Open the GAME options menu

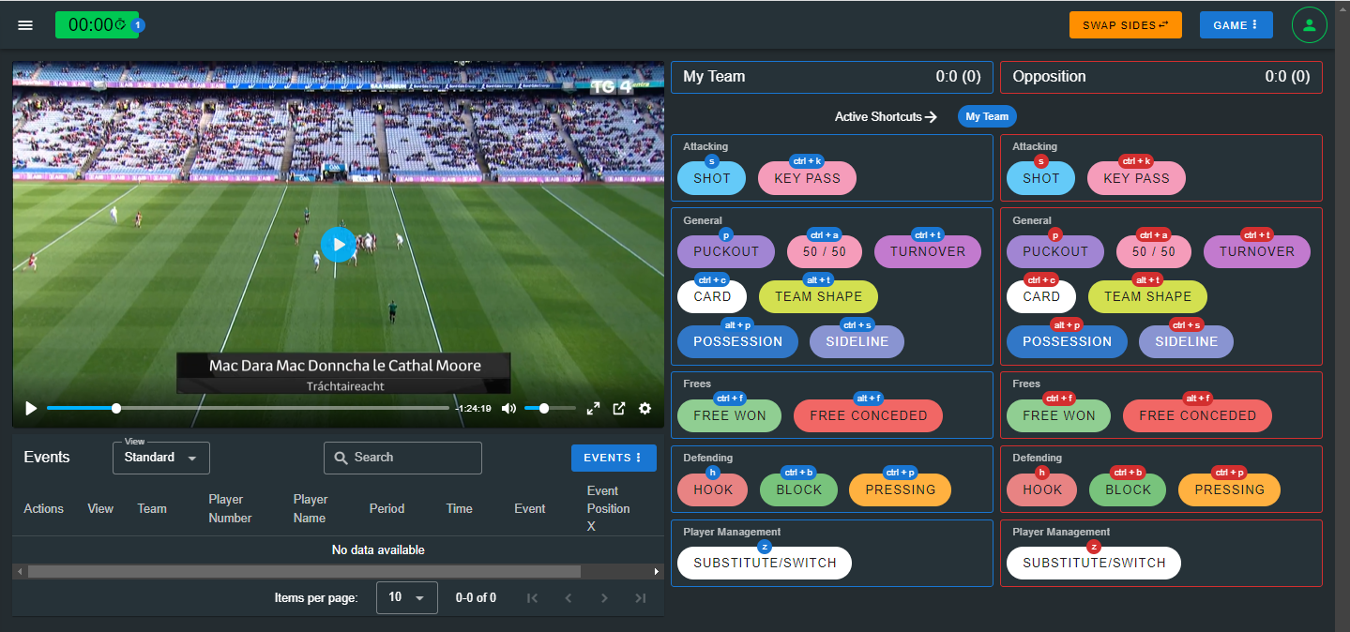pos(1236,25)
